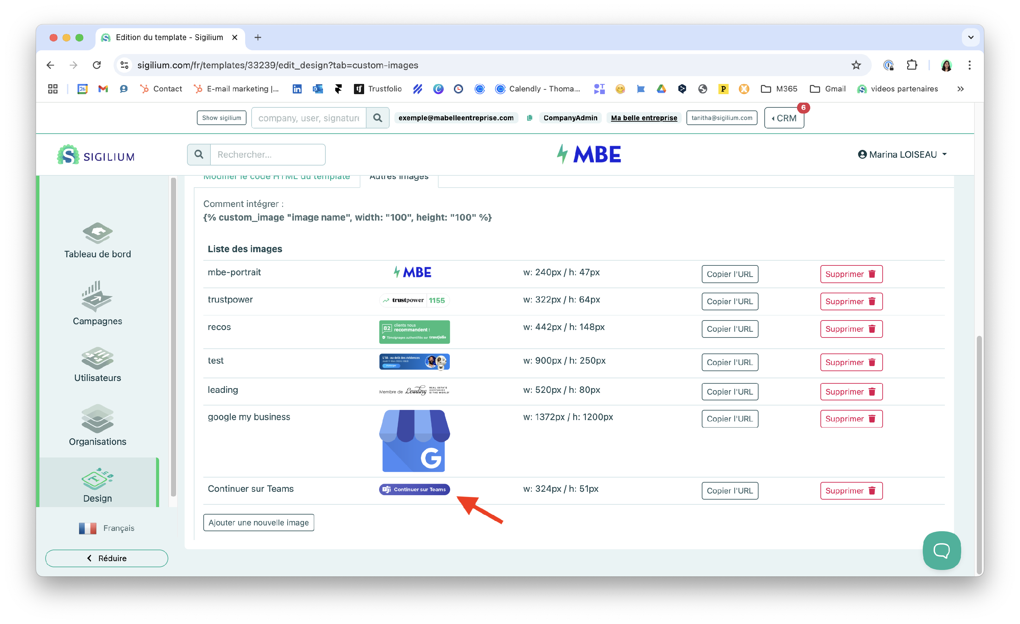Collapse sidebar with Réduire button

point(106,558)
